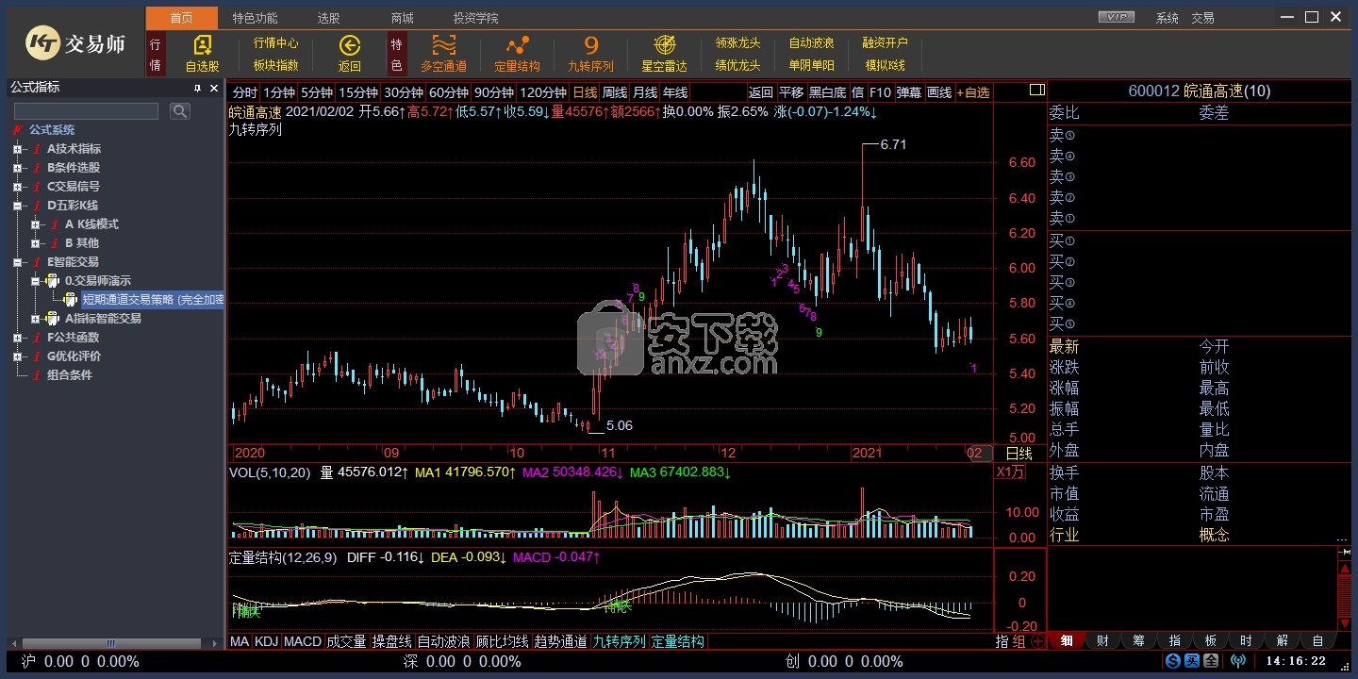Close the 公式指标 panel

tap(213, 88)
